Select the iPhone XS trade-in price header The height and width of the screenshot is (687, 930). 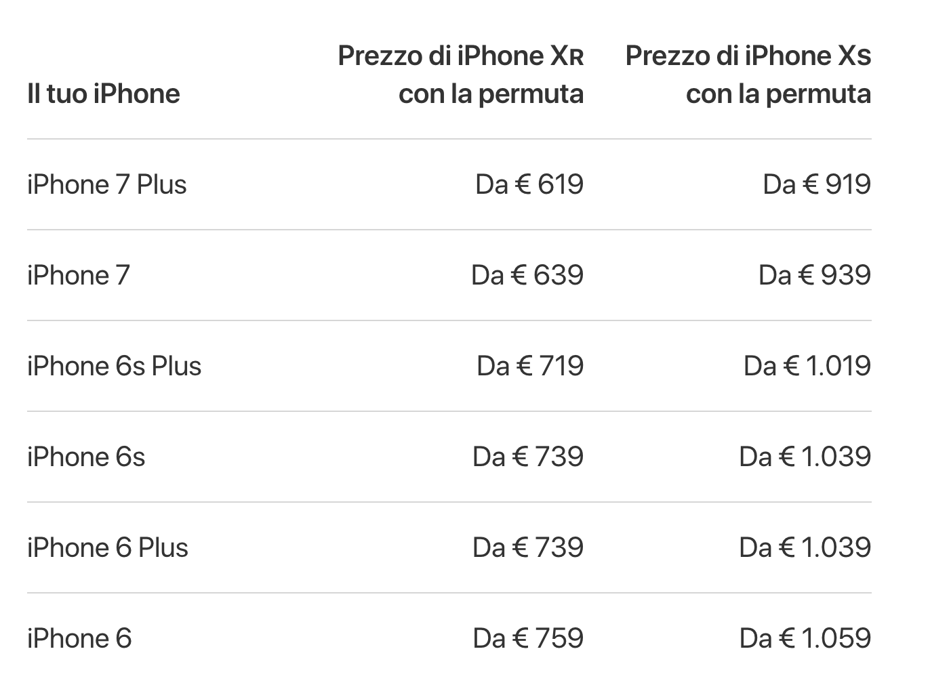[748, 75]
